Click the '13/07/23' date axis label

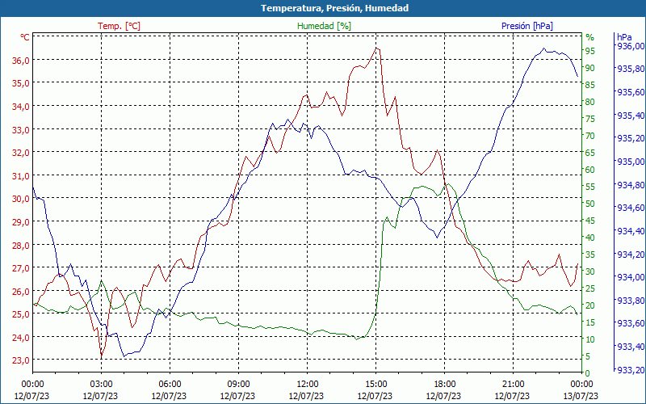[581, 396]
